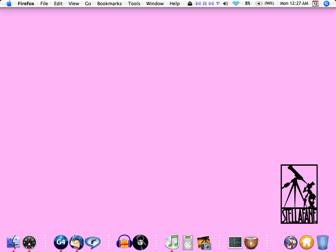Launch Audacity from the Dock
The image size is (336, 252).
[x=124, y=242]
